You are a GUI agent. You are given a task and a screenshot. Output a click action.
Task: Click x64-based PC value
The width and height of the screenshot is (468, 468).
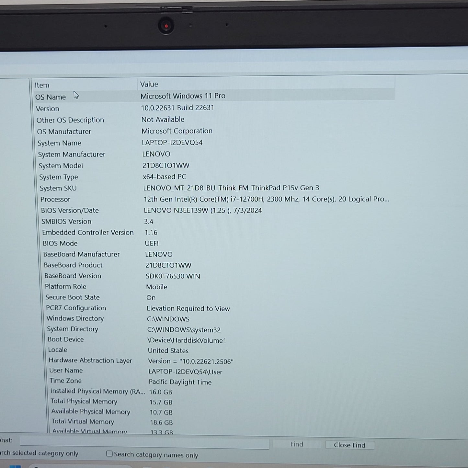click(165, 177)
